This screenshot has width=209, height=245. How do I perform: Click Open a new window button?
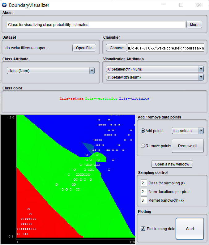pos(172,164)
